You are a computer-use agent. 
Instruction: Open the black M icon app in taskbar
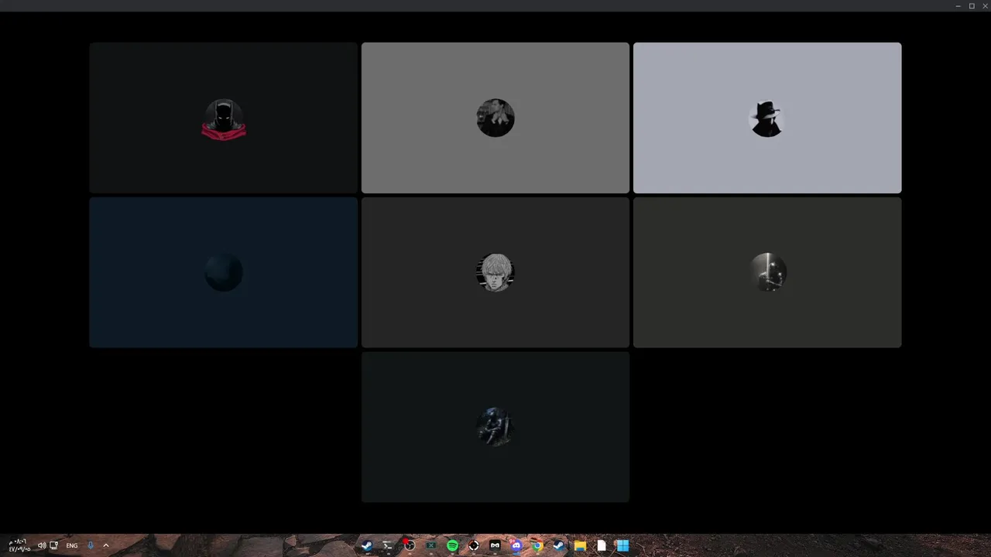[x=495, y=545]
